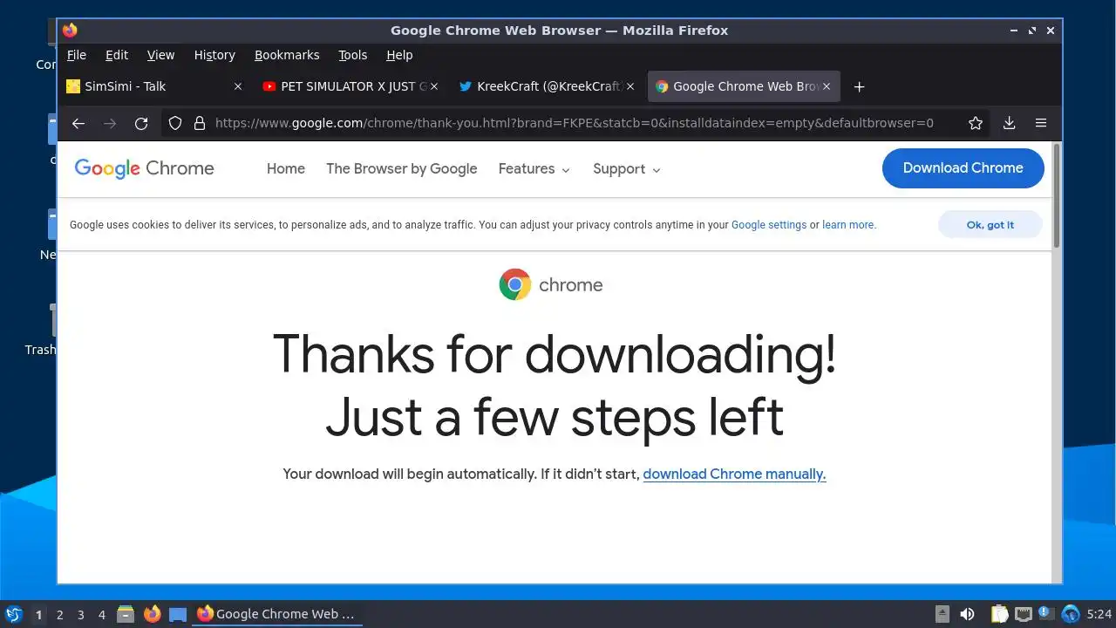
Task: Open the Edit menu
Action: tap(117, 55)
